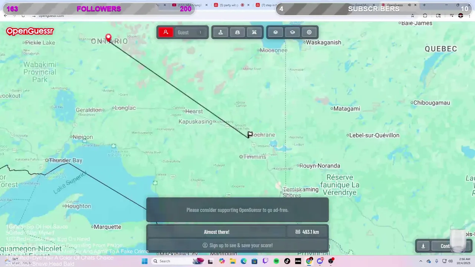Expand the system tray hidden icons chevron
This screenshot has width=475, height=267.
click(420, 261)
